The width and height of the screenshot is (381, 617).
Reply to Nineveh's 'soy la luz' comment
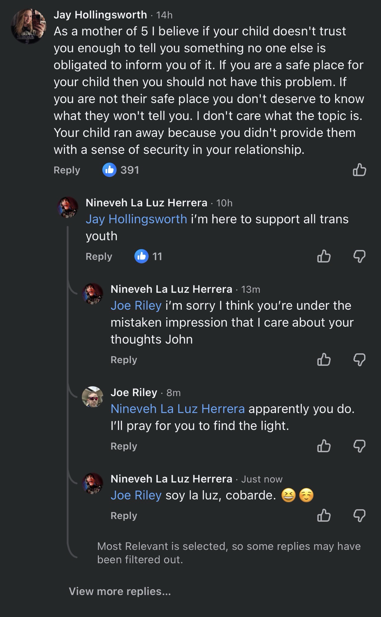tap(124, 516)
